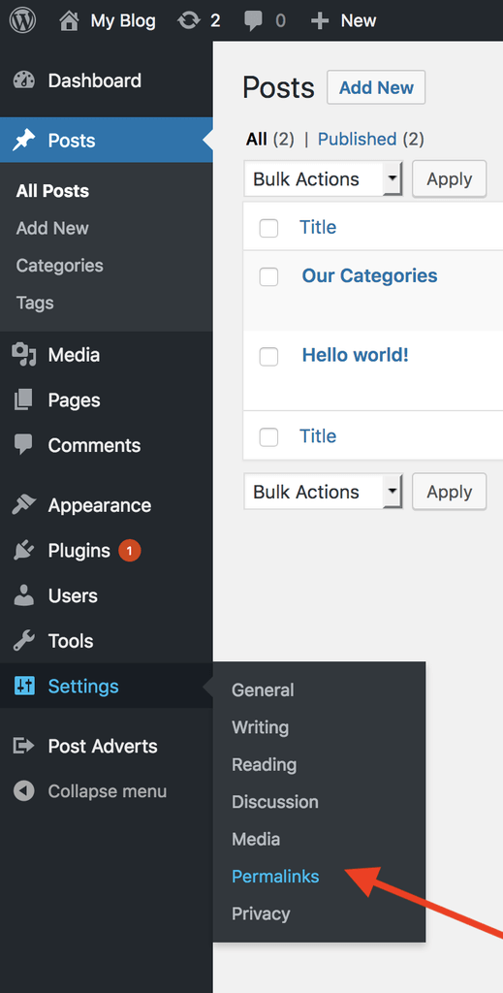Click the Tools wrench icon
Image resolution: width=503 pixels, height=993 pixels.
24,641
